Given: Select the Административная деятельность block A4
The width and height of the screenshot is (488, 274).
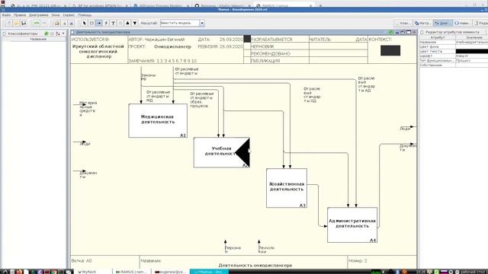Looking at the screenshot, I should coord(352,225).
